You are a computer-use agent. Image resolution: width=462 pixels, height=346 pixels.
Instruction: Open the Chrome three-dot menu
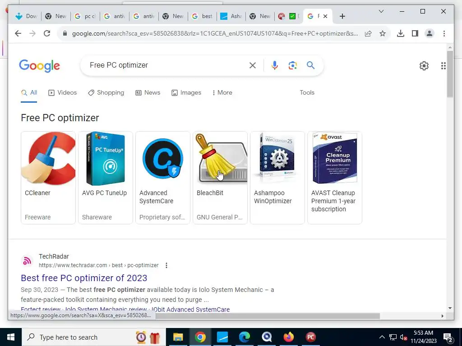[444, 33]
